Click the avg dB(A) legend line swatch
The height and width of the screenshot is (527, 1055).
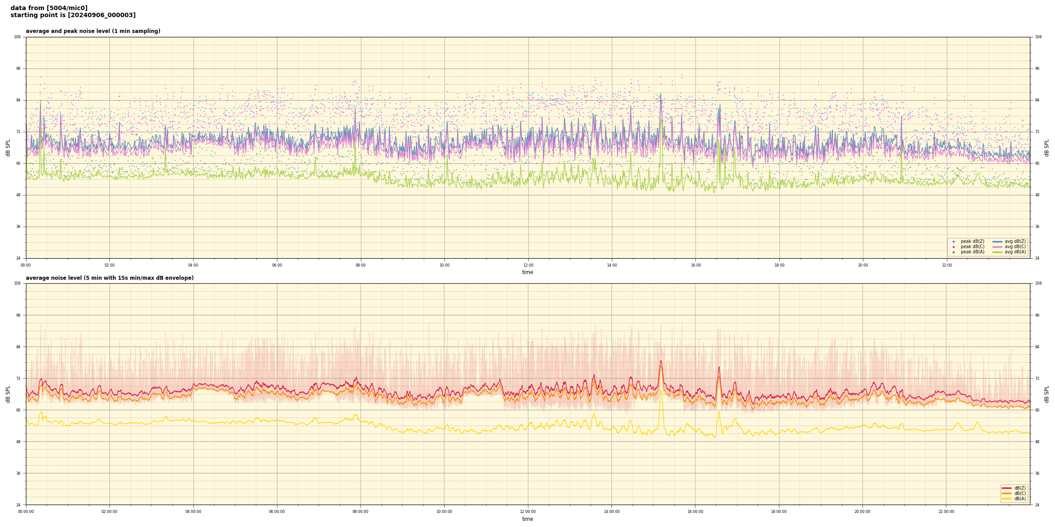[997, 252]
